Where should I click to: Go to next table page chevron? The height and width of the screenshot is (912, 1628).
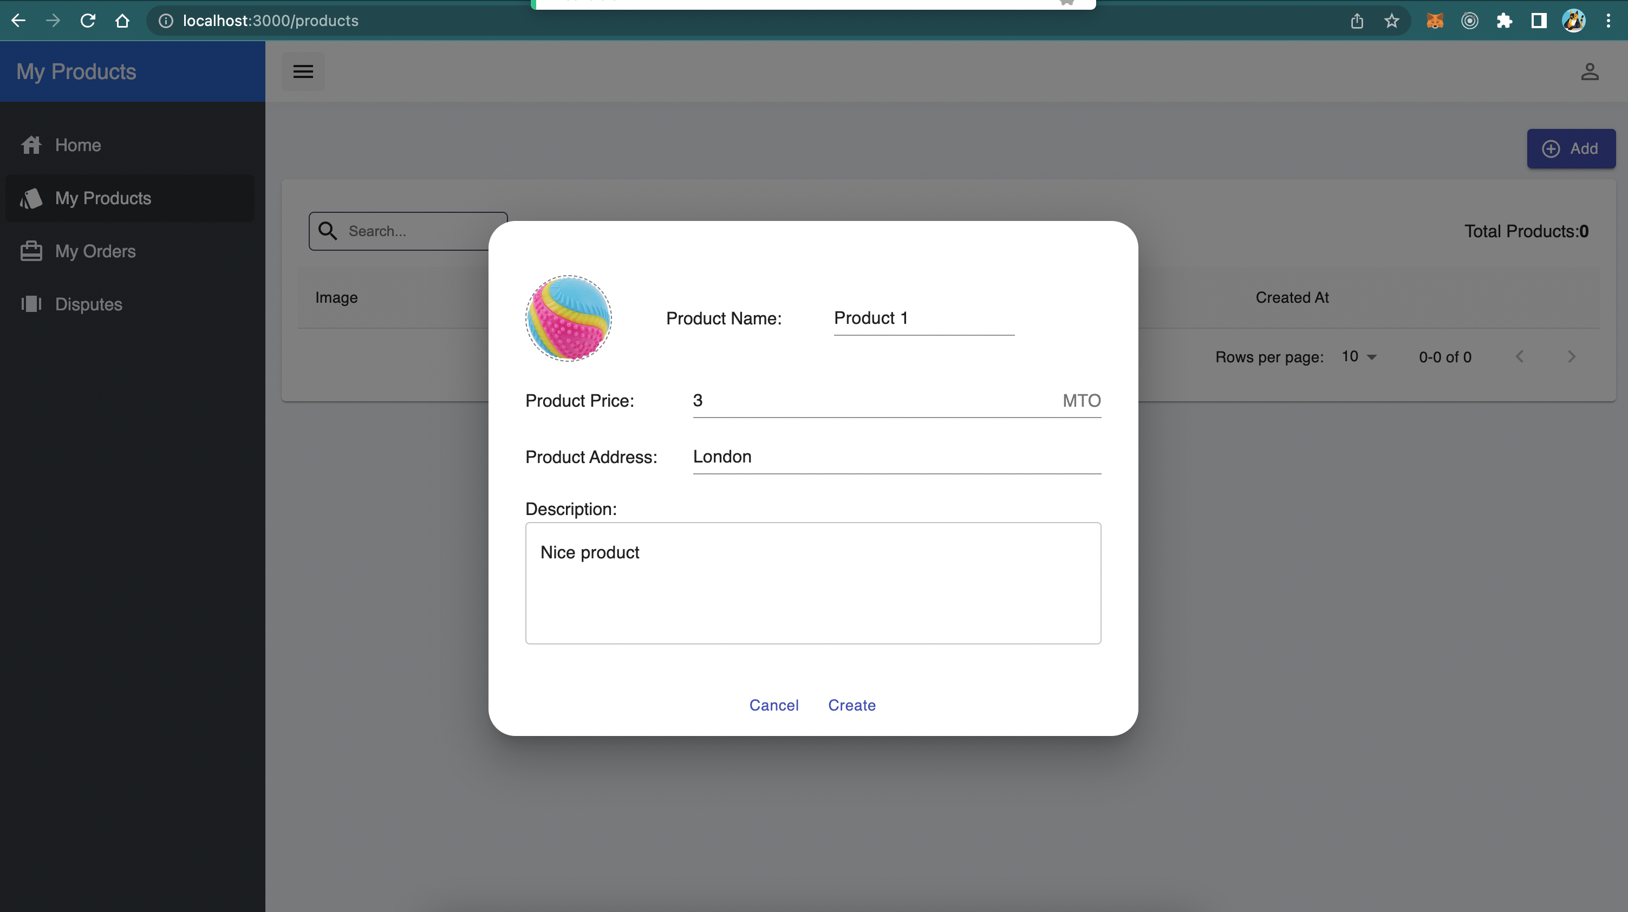click(1571, 357)
